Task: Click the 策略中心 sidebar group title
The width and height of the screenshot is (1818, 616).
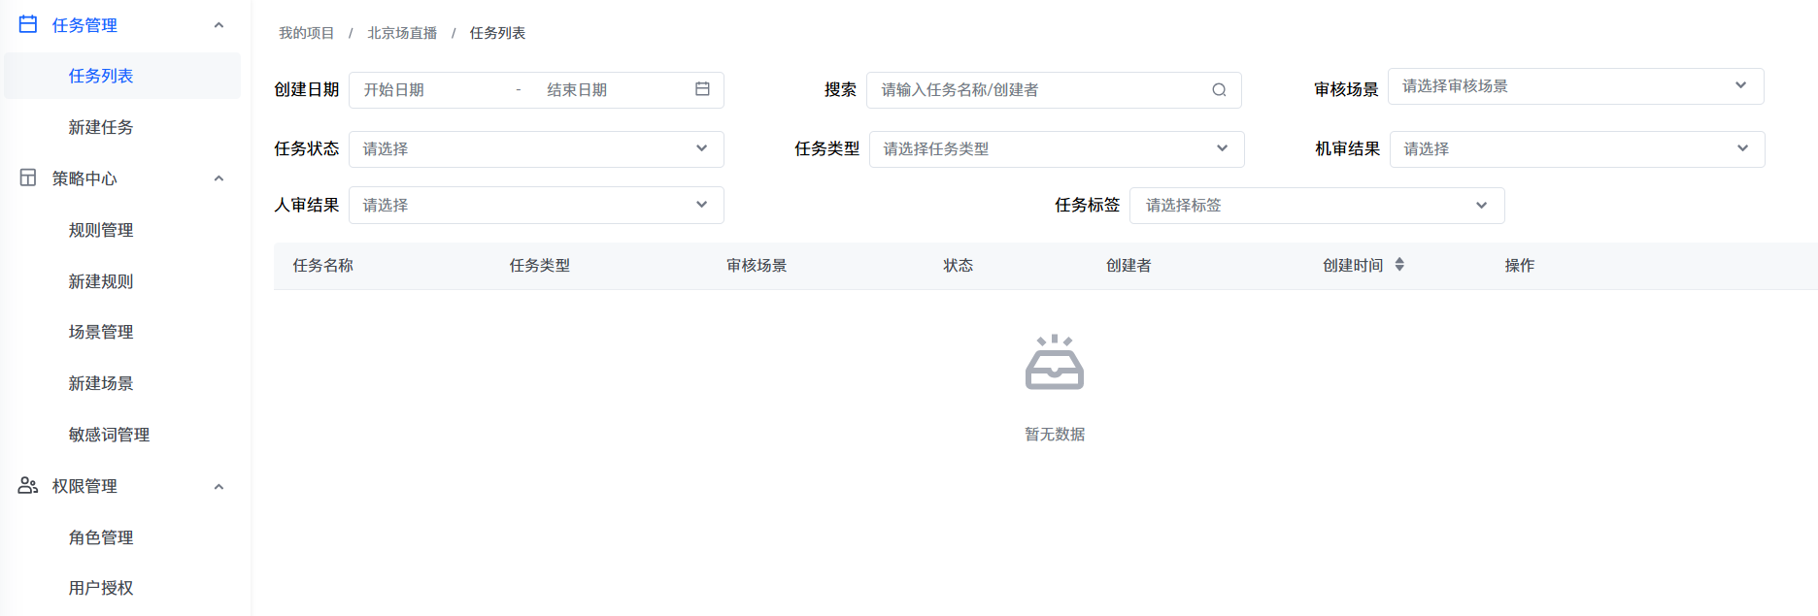Action: click(84, 178)
